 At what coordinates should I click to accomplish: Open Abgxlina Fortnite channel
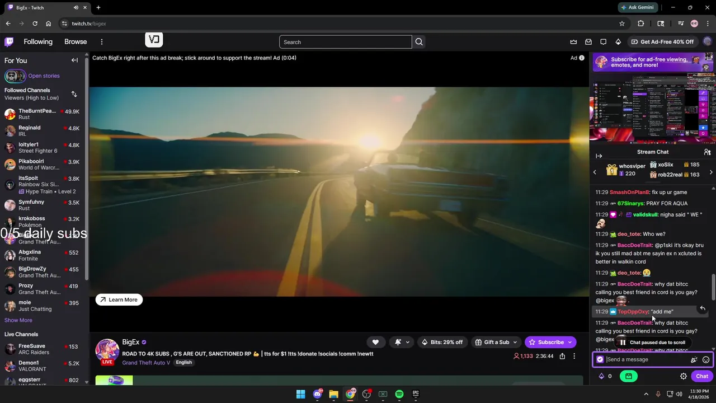click(x=44, y=255)
